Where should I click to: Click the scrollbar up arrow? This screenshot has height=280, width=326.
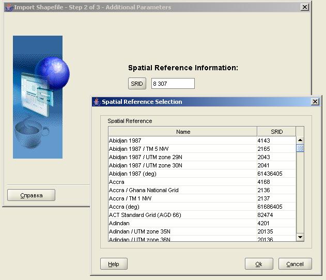click(300, 141)
